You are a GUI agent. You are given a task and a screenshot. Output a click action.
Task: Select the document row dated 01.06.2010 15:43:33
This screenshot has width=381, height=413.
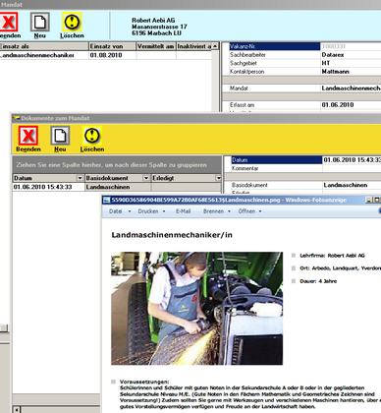(x=116, y=187)
